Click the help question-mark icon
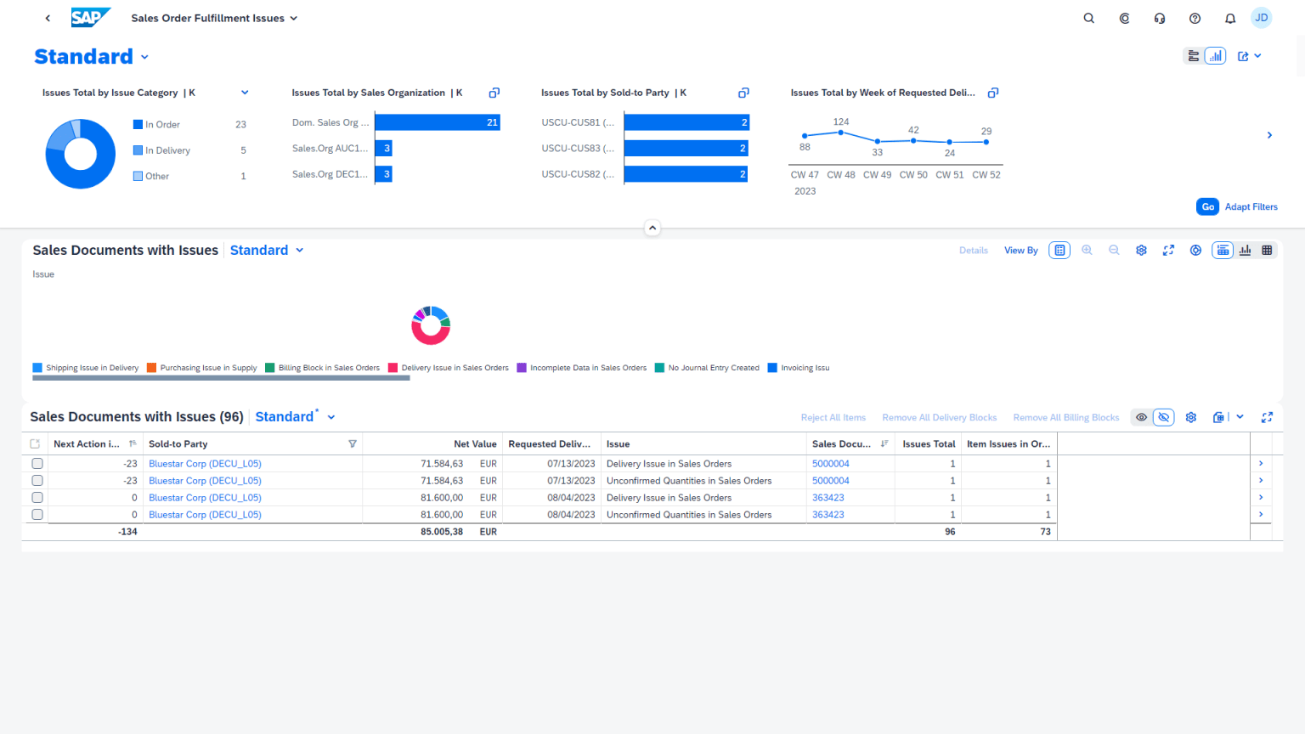The image size is (1305, 734). (x=1195, y=18)
